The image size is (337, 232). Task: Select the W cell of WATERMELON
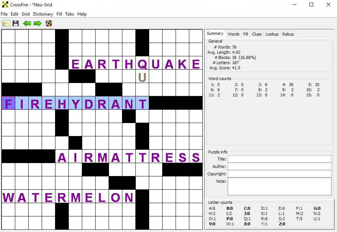click(8, 197)
